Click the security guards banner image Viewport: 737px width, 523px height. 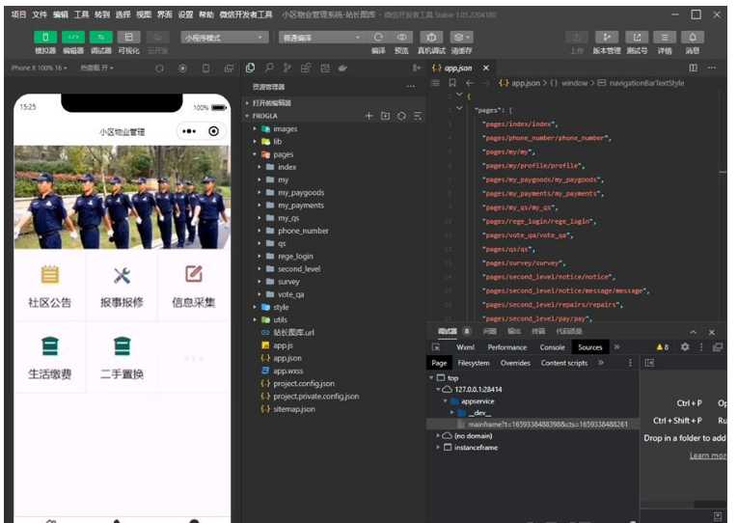pos(123,197)
